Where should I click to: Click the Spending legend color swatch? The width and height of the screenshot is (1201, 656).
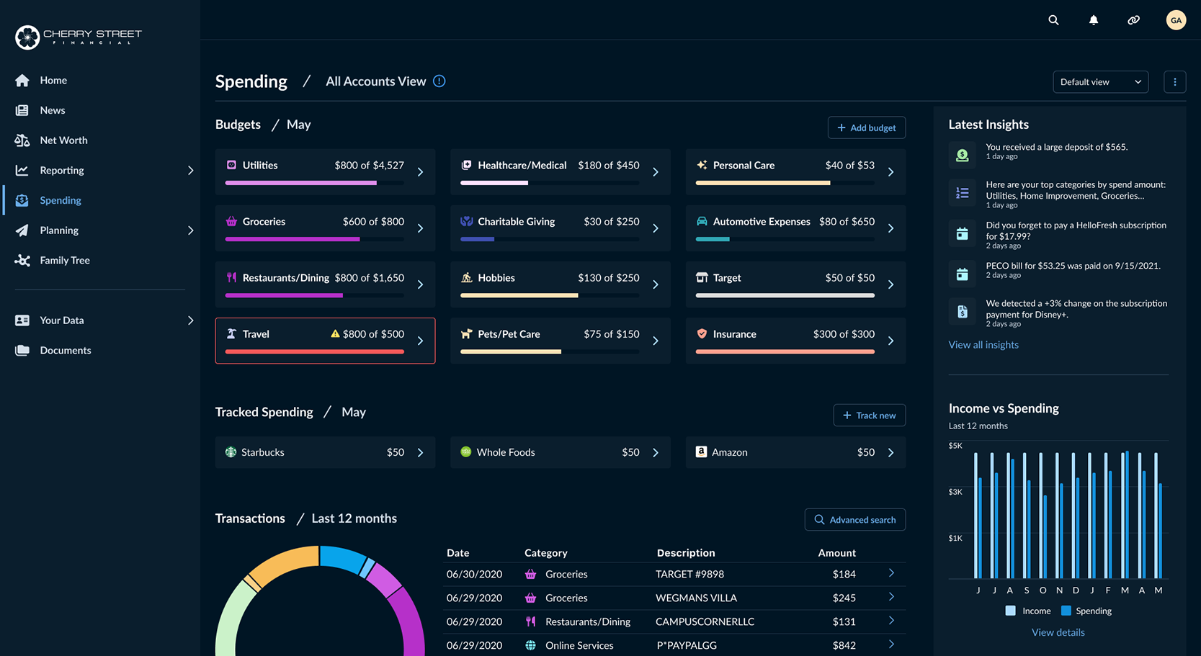(x=1066, y=611)
